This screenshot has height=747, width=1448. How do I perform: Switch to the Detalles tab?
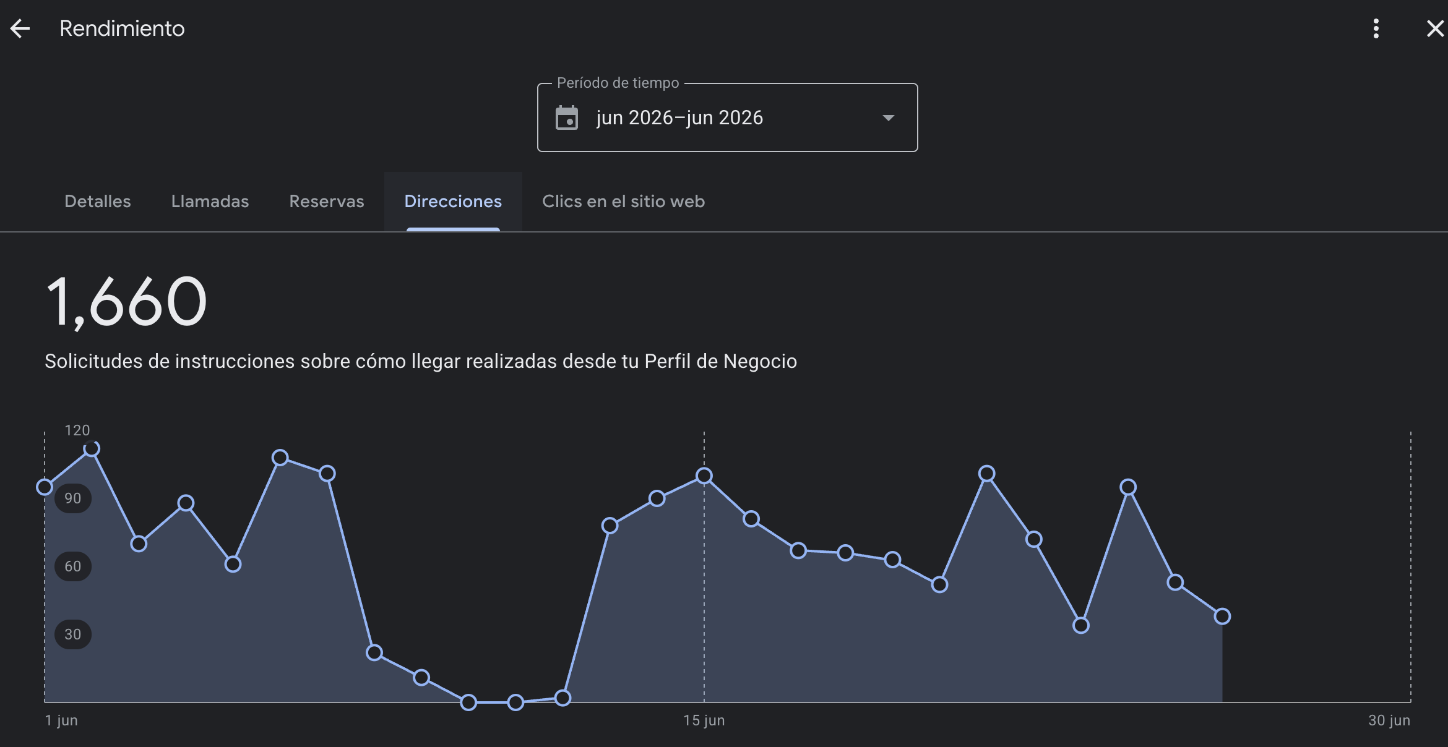pyautogui.click(x=98, y=202)
